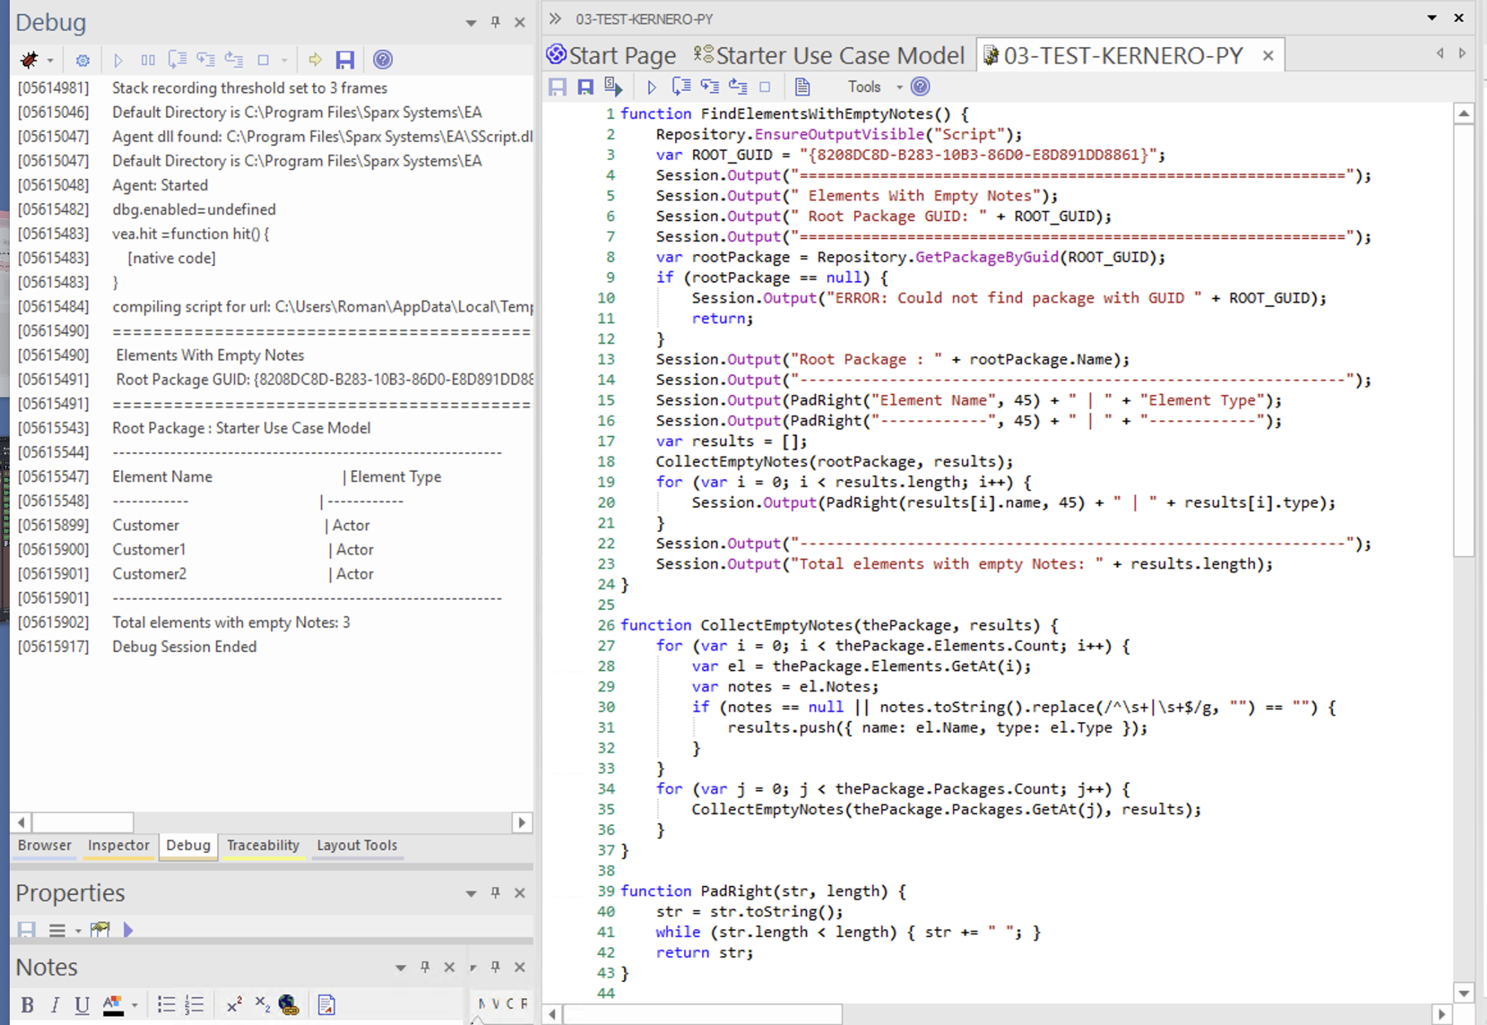Toggle Italic formatting in Notes
The image size is (1487, 1025).
coord(55,1005)
